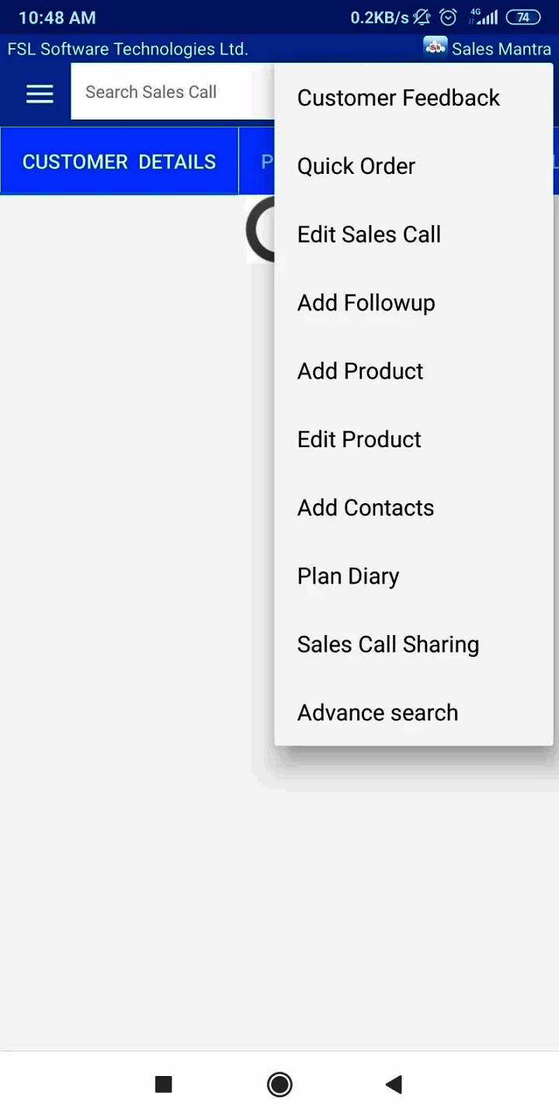Tap the muted notification bell icon
Screen dimensions: 559x1118
point(422,17)
